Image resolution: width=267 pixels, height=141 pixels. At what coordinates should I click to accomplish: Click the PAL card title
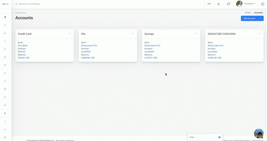coord(83,34)
